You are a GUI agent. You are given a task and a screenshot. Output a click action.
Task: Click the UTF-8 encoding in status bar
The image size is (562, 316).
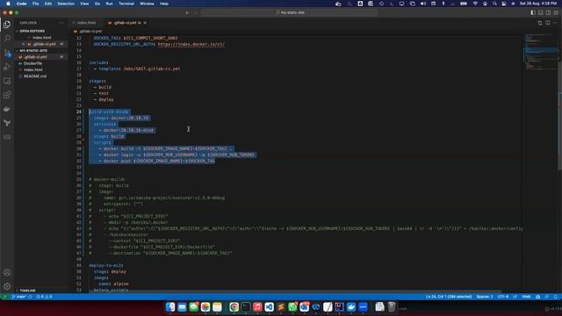coord(503,297)
